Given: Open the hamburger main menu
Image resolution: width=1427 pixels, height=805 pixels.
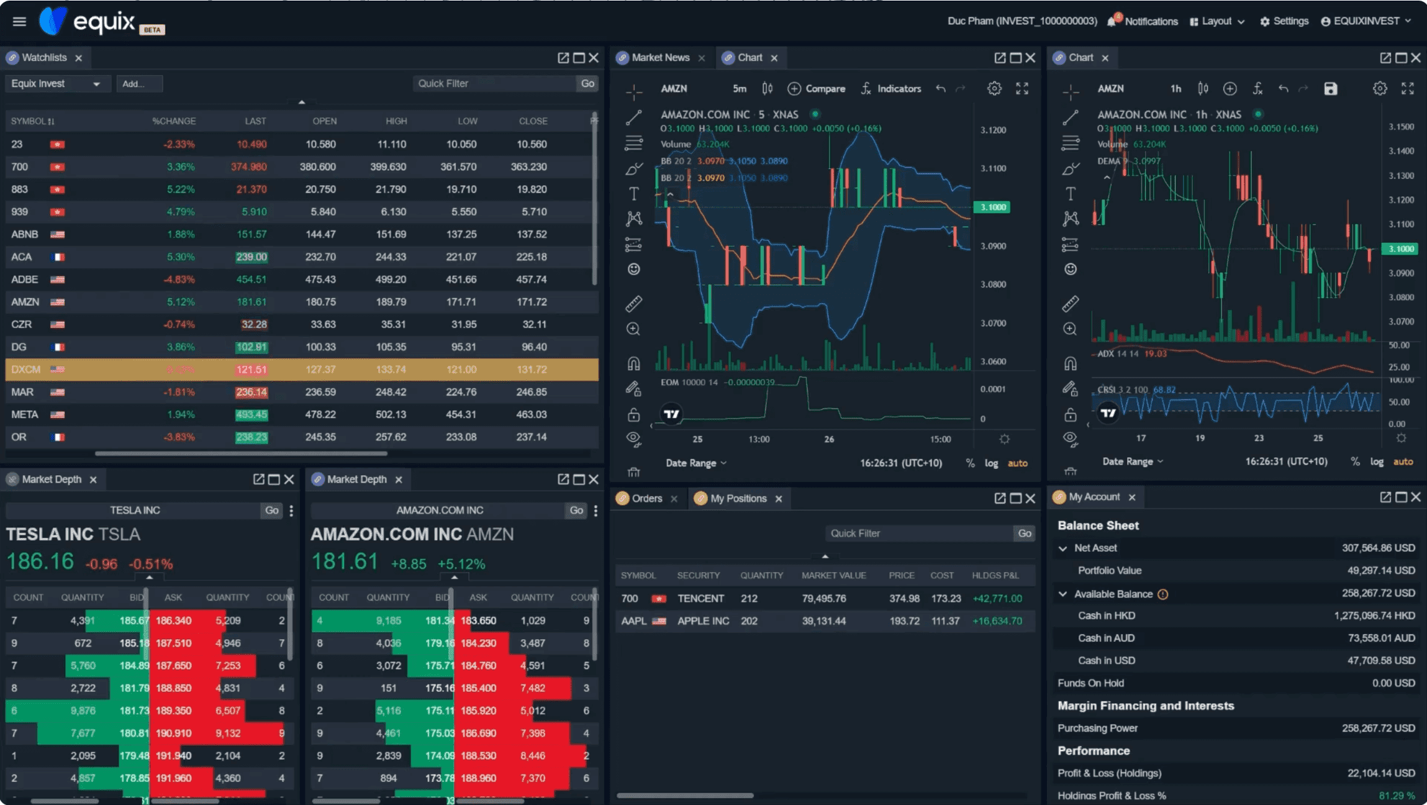Looking at the screenshot, I should coord(19,22).
